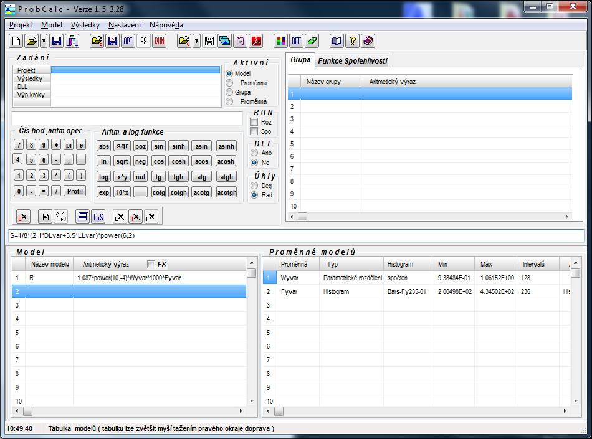Screen dimensions: 592x439
Task: Enable the Roz checkbox under RUN
Action: click(254, 122)
